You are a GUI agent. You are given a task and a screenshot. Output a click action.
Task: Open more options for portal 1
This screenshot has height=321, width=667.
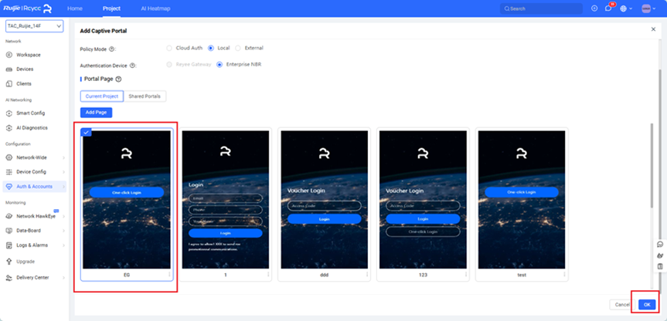268,275
